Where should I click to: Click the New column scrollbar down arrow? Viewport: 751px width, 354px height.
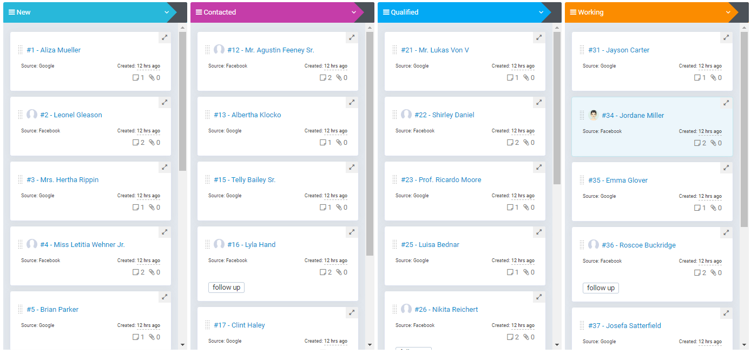pyautogui.click(x=182, y=344)
